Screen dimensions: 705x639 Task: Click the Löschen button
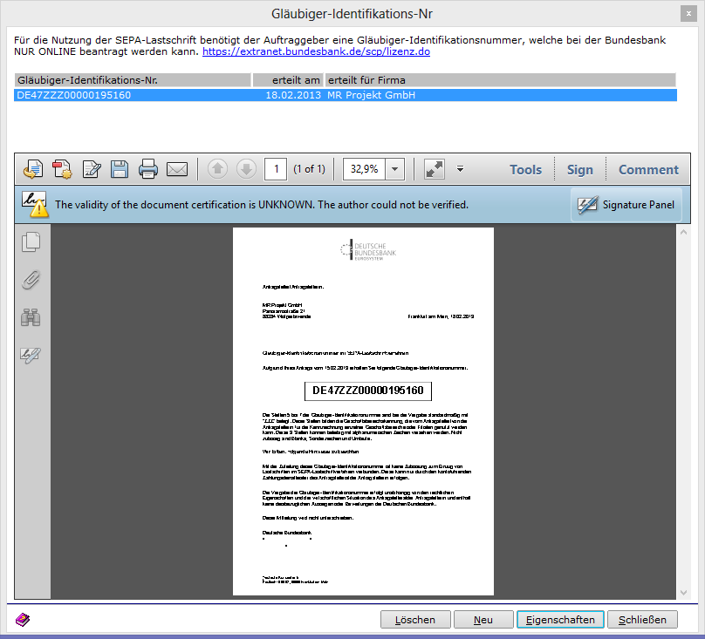[x=415, y=620]
